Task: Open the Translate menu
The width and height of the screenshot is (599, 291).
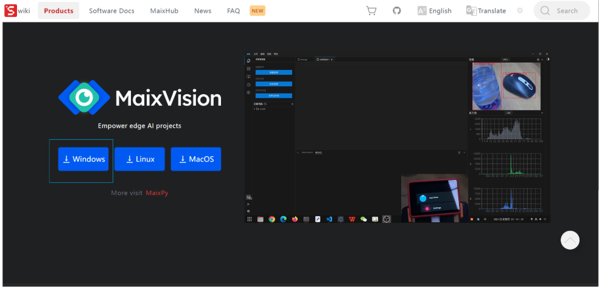Action: (486, 11)
